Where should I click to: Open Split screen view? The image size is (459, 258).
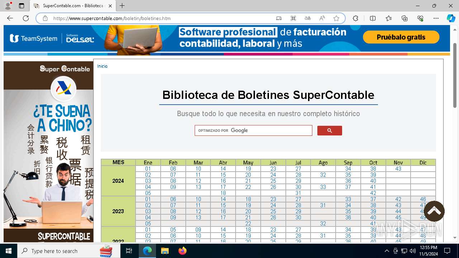[373, 18]
